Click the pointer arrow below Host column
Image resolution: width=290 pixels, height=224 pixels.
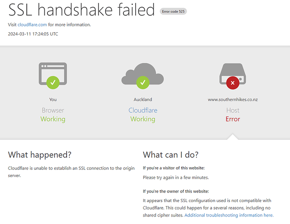233,137
